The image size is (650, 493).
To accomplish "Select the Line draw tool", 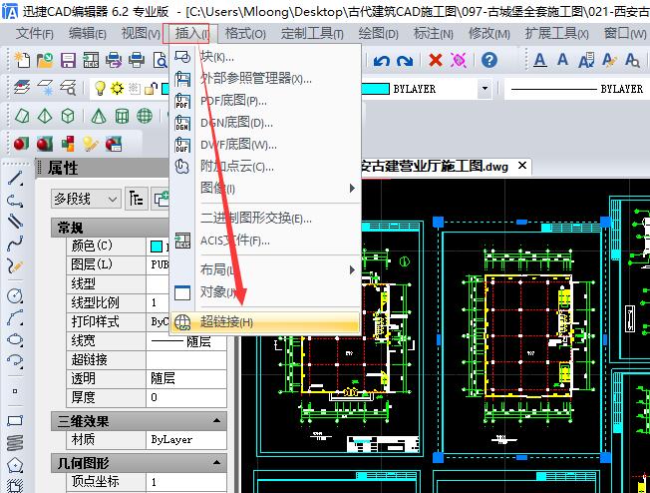I will click(x=15, y=179).
